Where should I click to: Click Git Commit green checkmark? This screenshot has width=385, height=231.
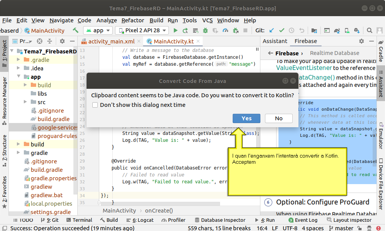pyautogui.click(x=282, y=30)
